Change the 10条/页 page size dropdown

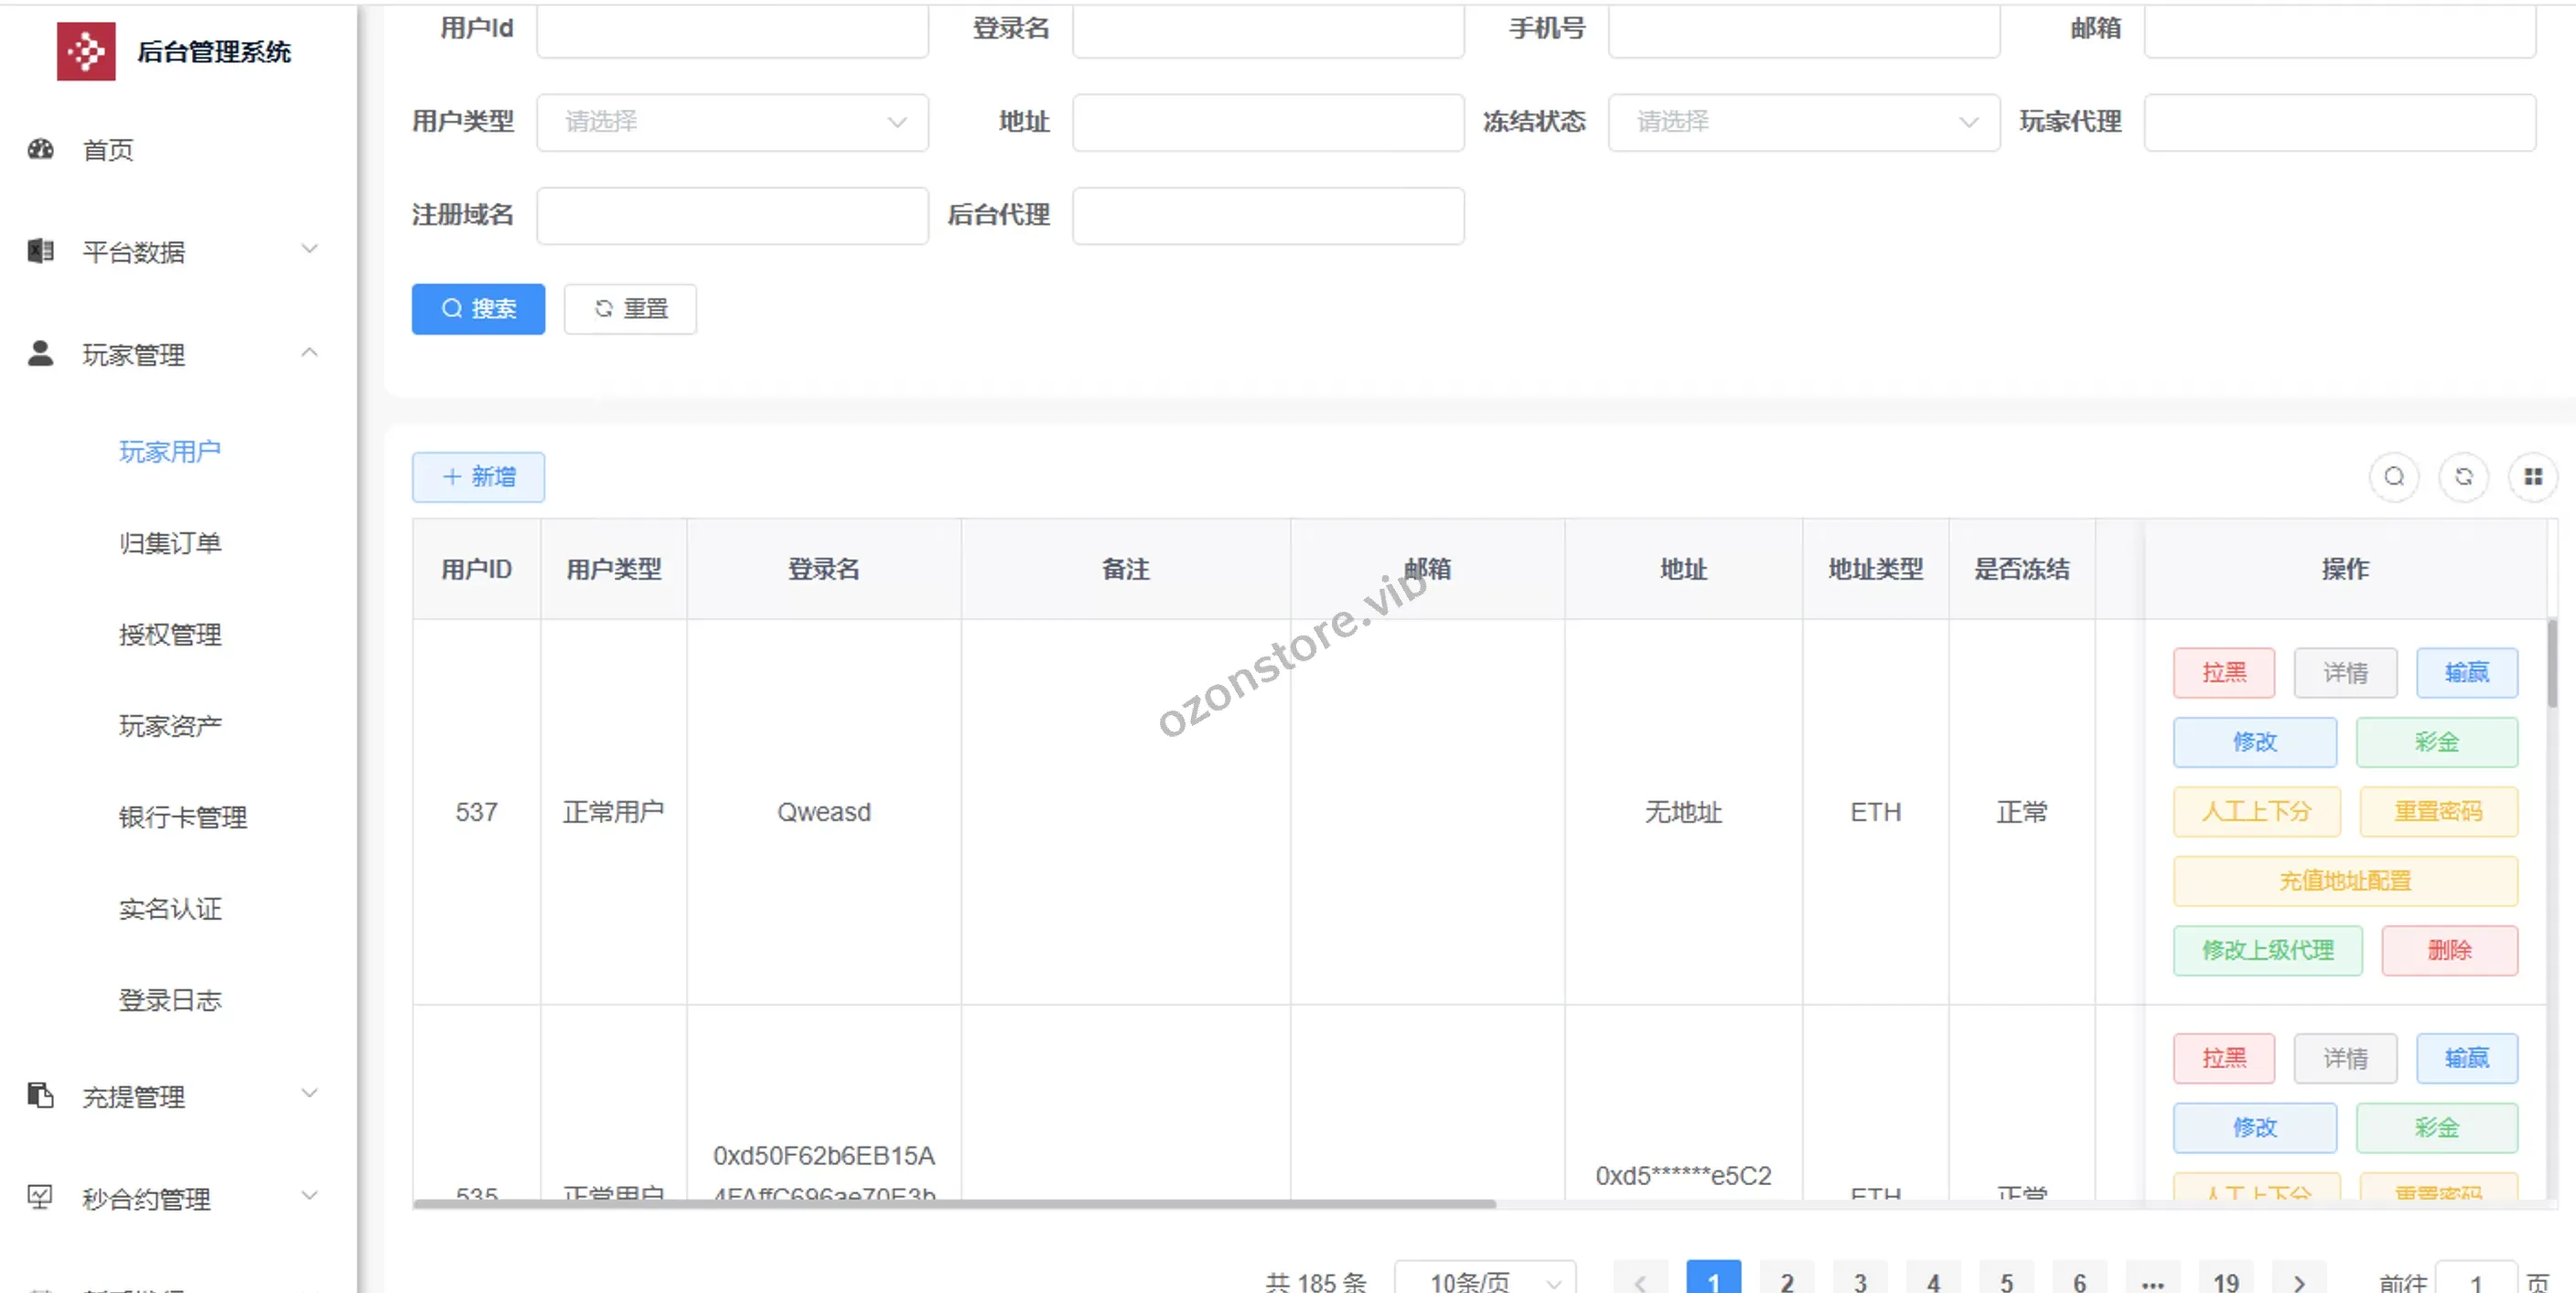click(1485, 1281)
